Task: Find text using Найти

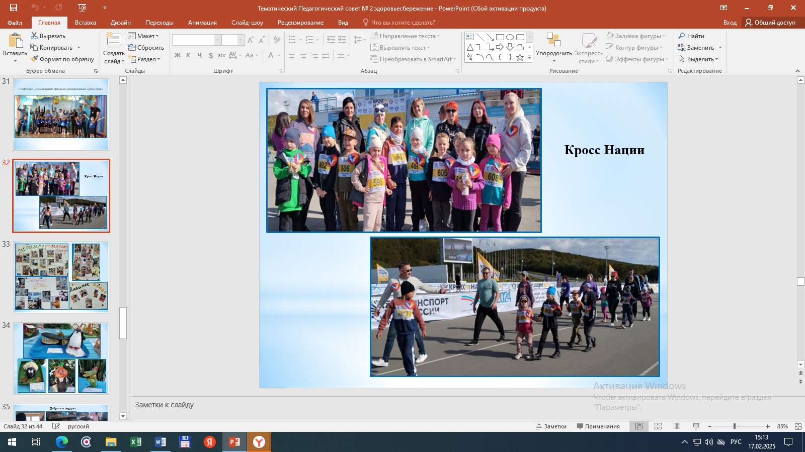Action: (x=691, y=36)
